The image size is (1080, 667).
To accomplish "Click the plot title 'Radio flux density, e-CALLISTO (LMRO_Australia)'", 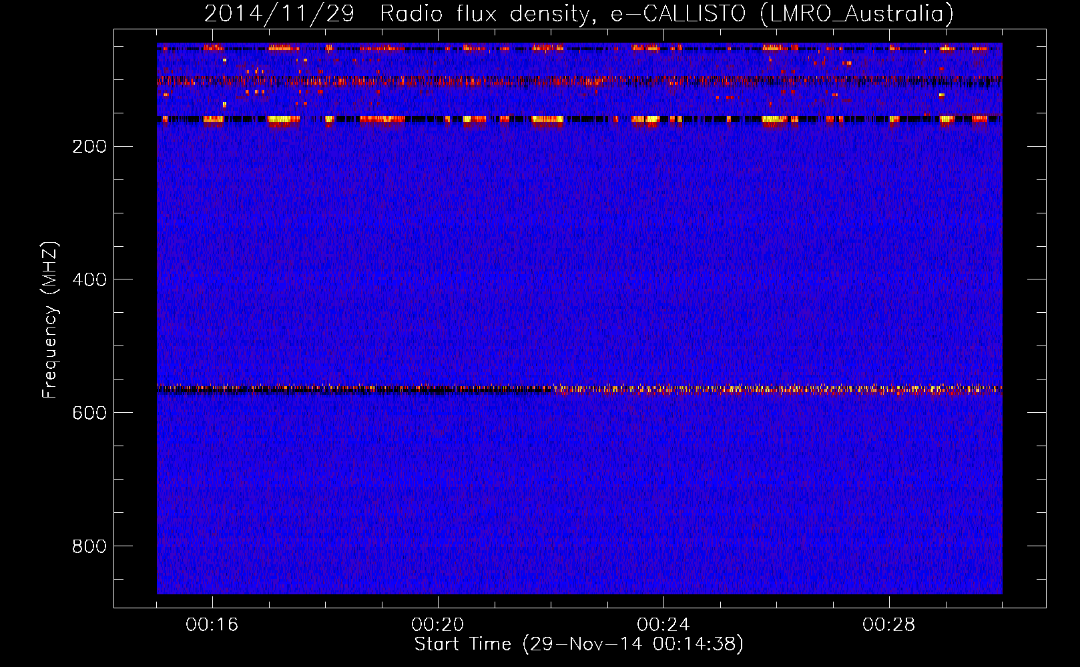I will (x=667, y=13).
